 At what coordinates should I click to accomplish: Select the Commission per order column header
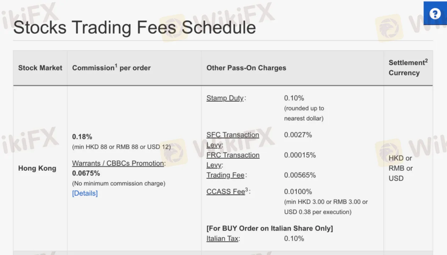111,68
